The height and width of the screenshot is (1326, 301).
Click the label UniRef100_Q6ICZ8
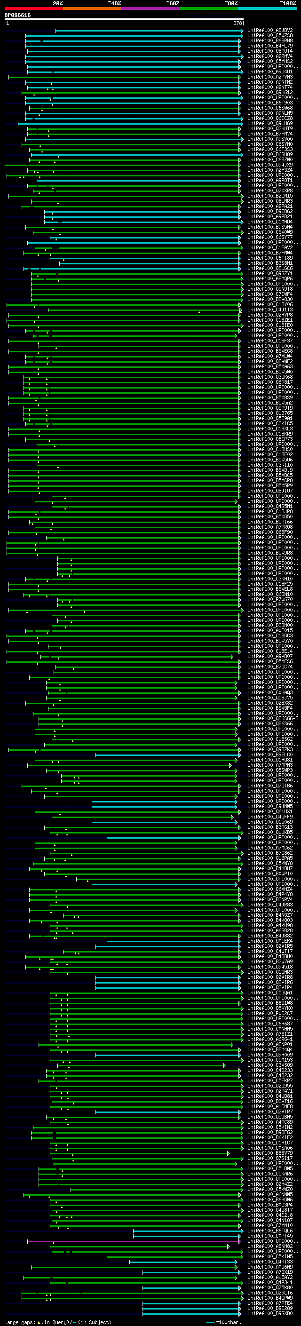(270, 119)
